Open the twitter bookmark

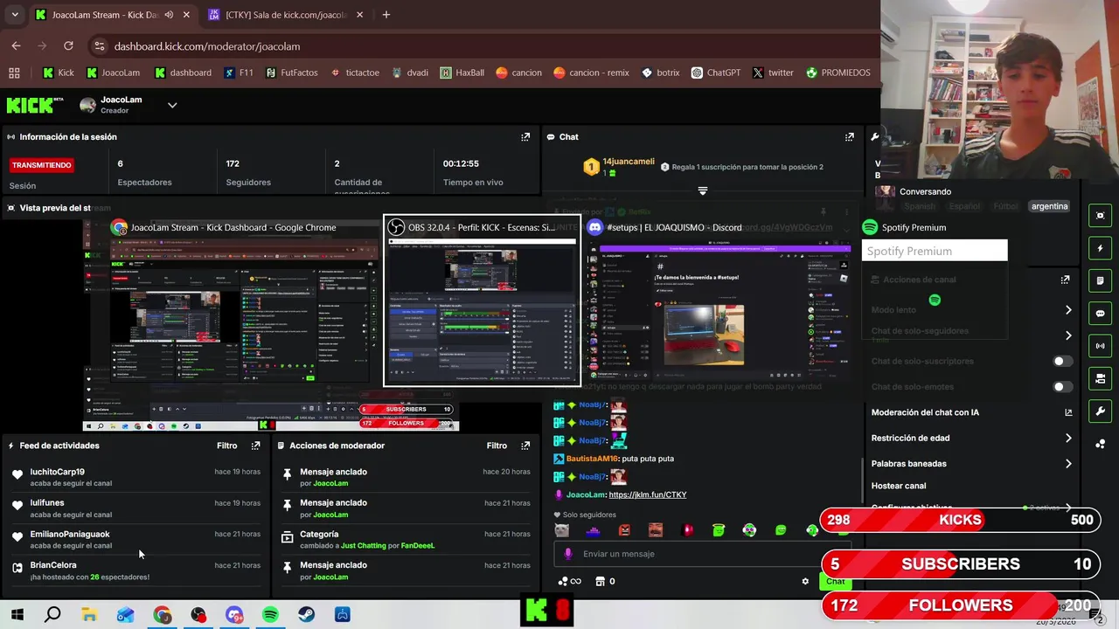pyautogui.click(x=772, y=73)
